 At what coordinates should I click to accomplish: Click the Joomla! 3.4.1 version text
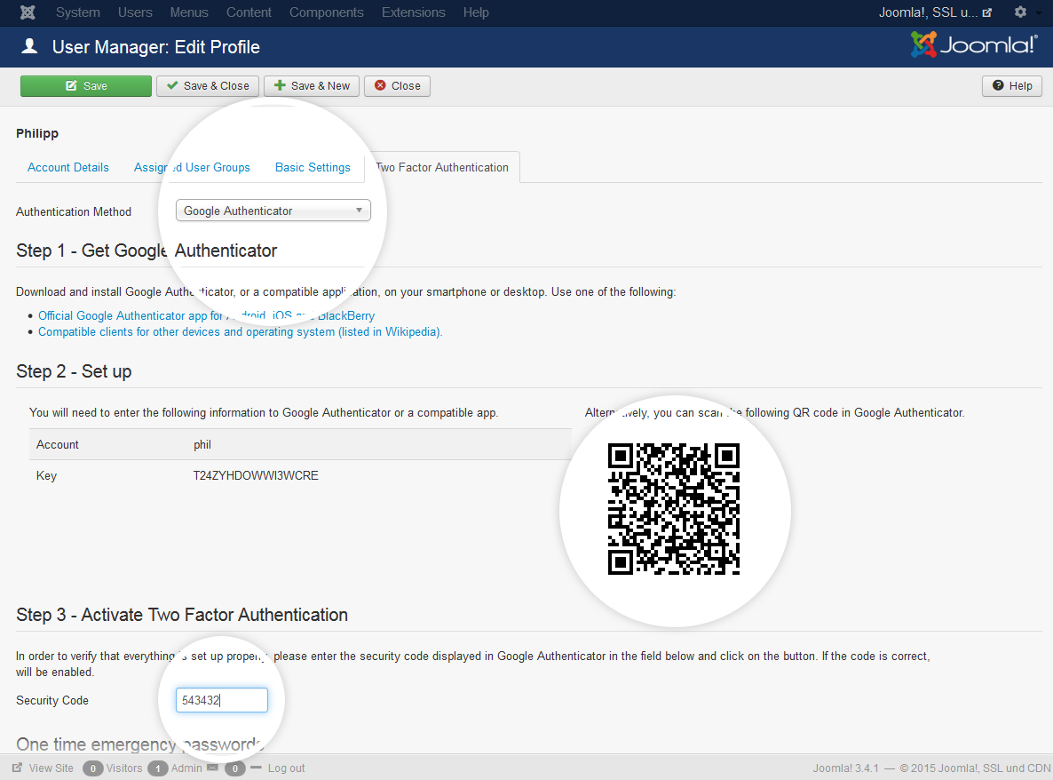point(845,768)
